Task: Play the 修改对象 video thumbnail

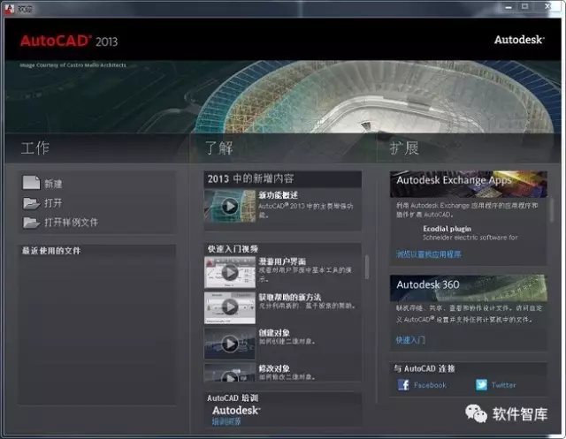Action: [230, 373]
